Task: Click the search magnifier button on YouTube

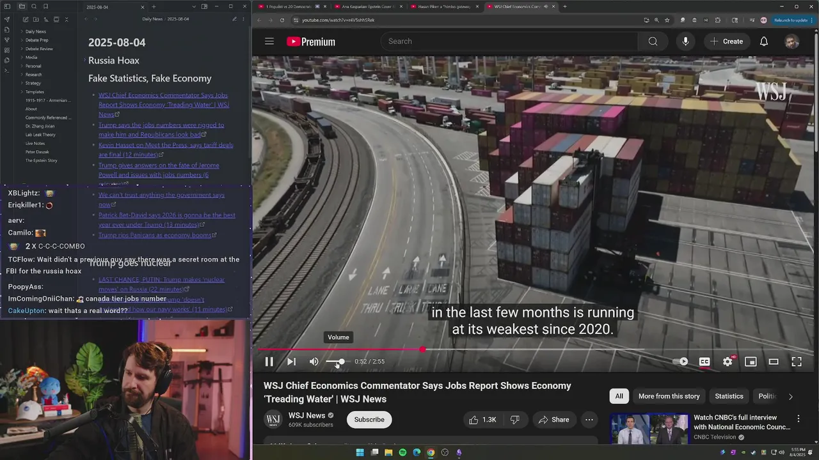Action: click(653, 42)
